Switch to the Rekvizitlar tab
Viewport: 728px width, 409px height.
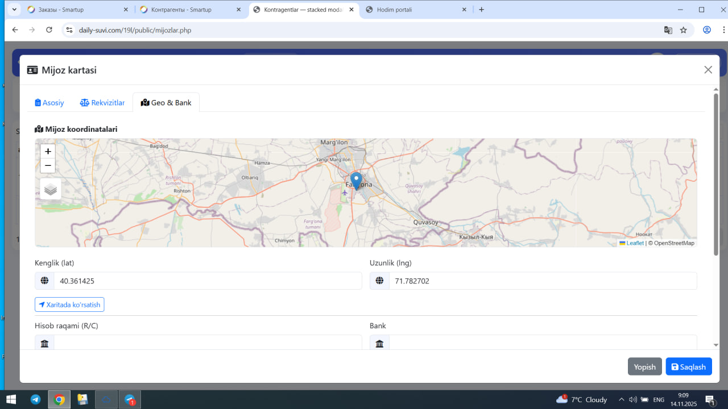(102, 103)
